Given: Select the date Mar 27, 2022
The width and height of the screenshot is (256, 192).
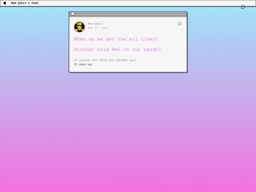Looking at the screenshot, I should coord(98,28).
